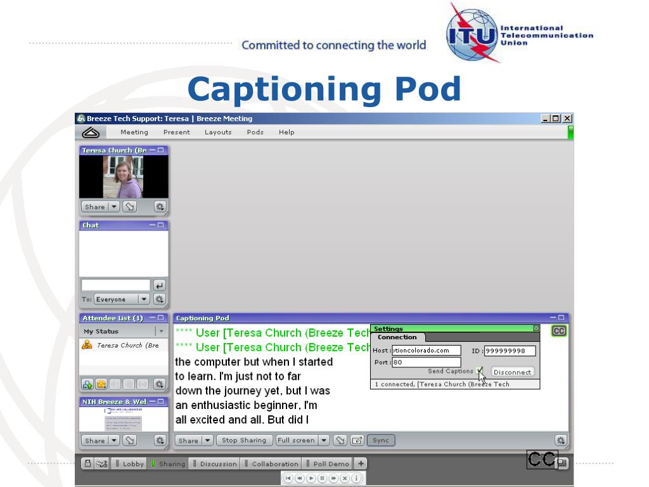Screen dimensions: 649x487
Task: Expand Share dropdown arrow in camera pod
Action: (x=114, y=207)
